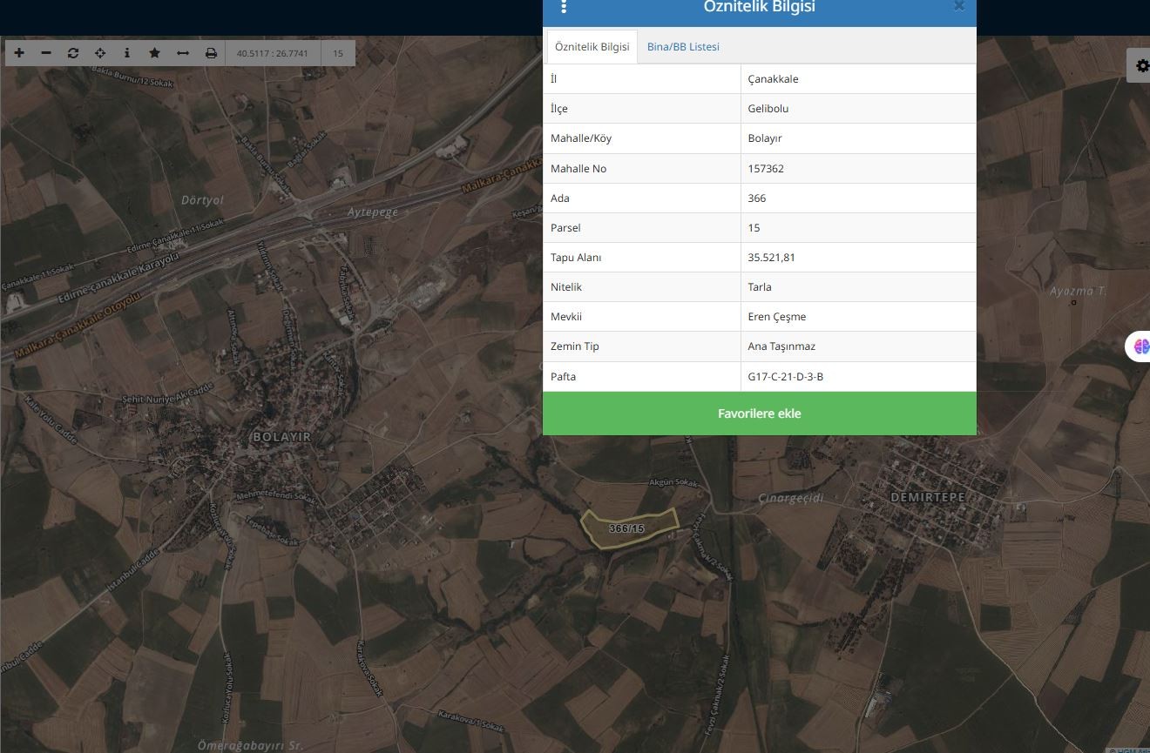
Task: Click the Ömerağabayırı Sr. map label
Action: tap(249, 745)
